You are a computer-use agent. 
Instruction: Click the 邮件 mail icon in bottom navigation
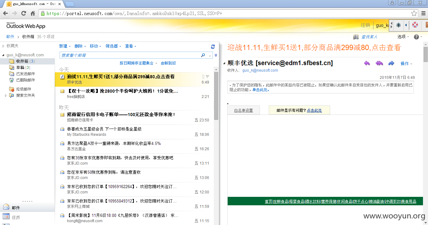(6, 207)
